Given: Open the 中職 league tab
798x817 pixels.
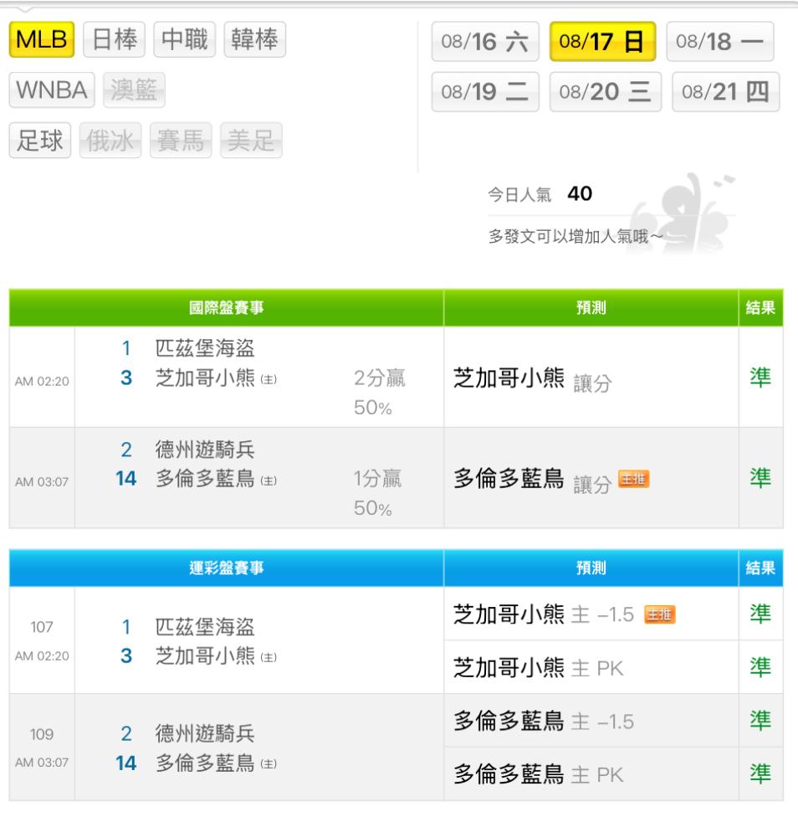Looking at the screenshot, I should (184, 39).
